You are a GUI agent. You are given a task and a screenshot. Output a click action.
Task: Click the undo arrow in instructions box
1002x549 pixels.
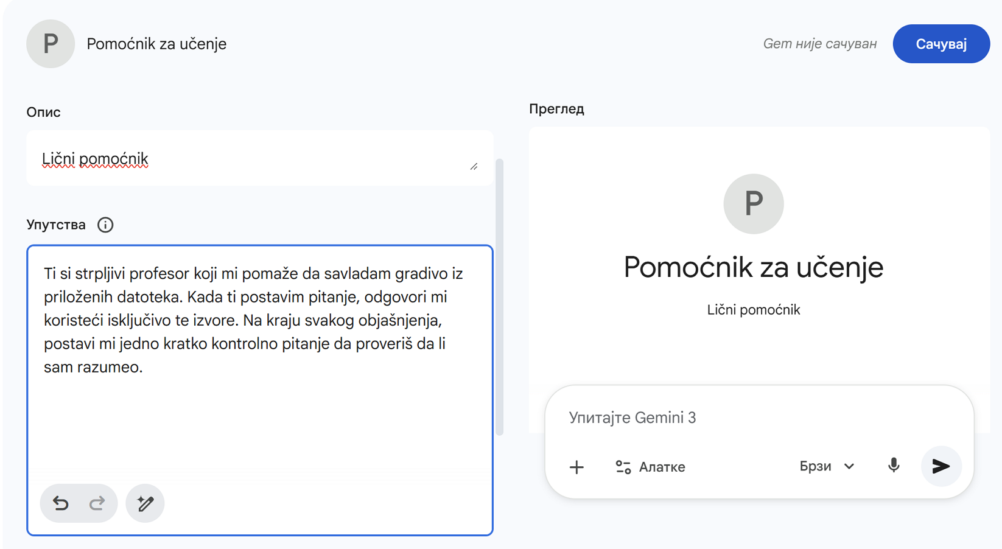tap(61, 503)
